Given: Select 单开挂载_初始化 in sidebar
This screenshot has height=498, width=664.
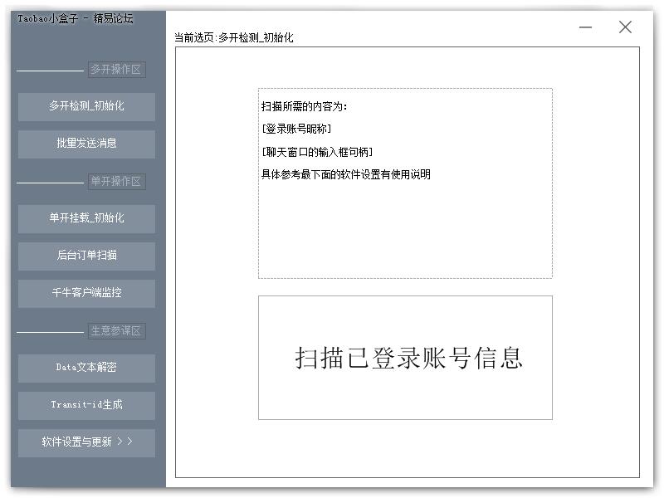Looking at the screenshot, I should click(x=86, y=218).
